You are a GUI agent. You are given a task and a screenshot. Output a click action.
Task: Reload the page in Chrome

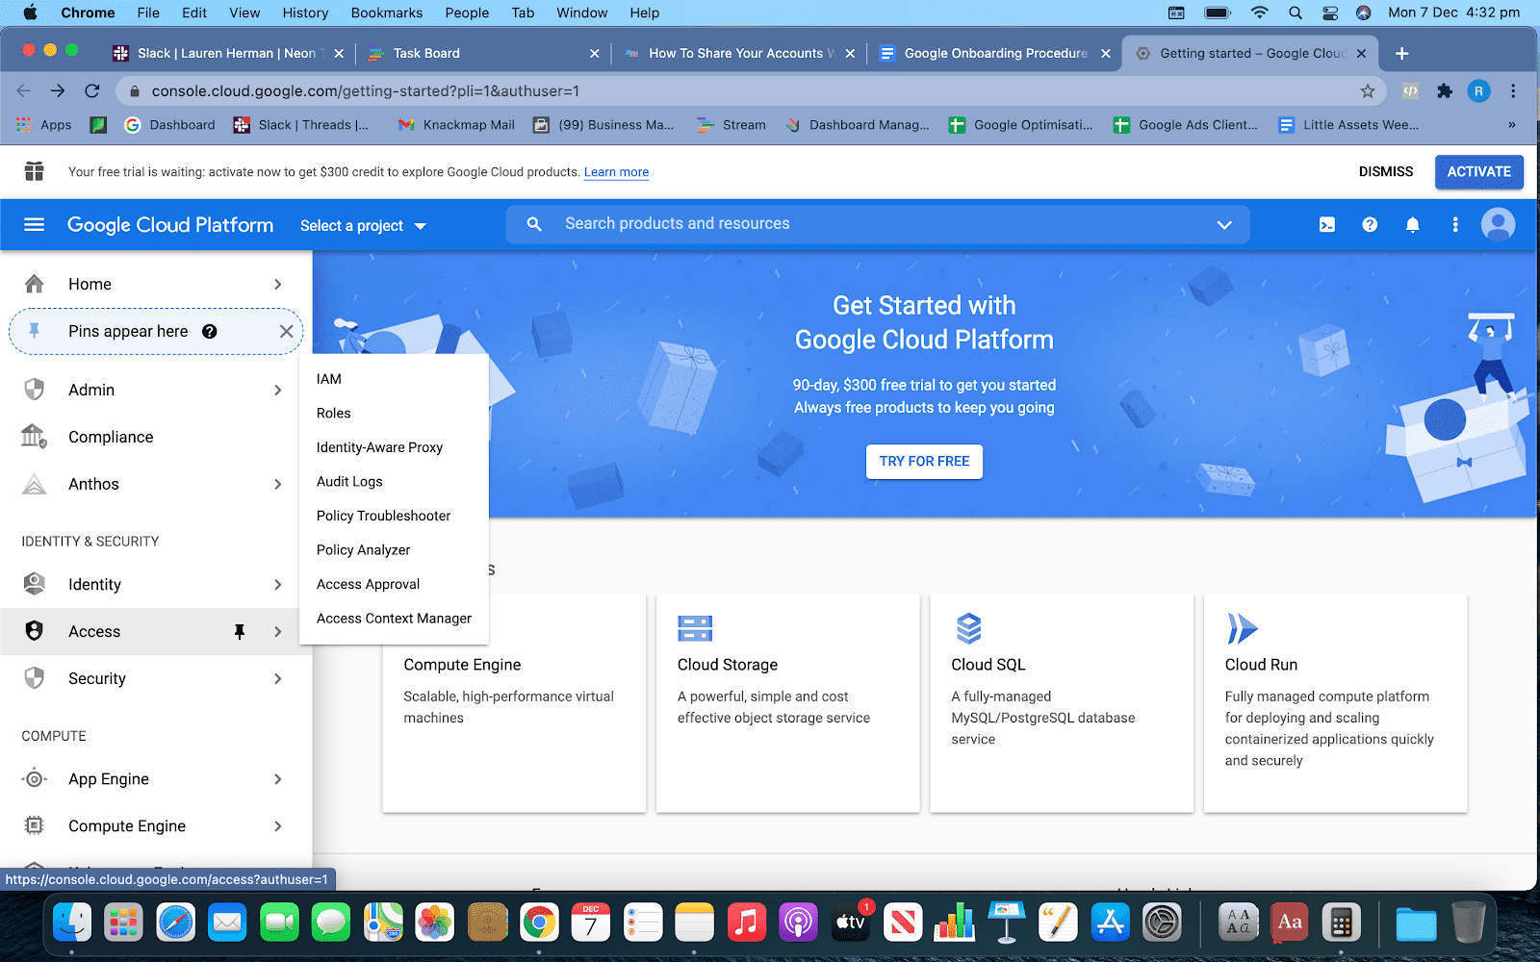(x=92, y=91)
